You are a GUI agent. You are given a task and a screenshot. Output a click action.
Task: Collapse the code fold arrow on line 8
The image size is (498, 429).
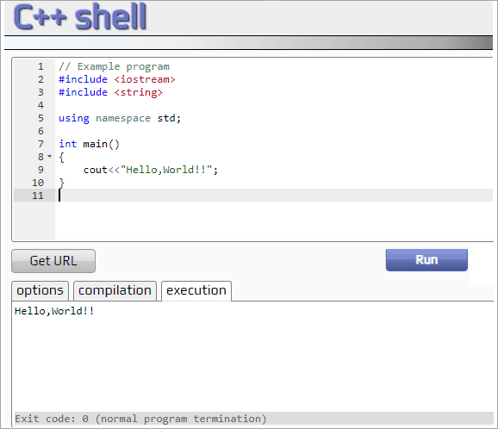tap(50, 157)
